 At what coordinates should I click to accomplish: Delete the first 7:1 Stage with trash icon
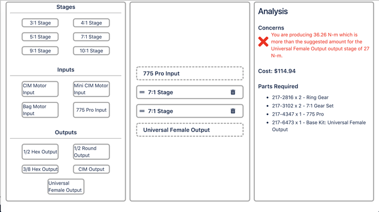point(233,92)
